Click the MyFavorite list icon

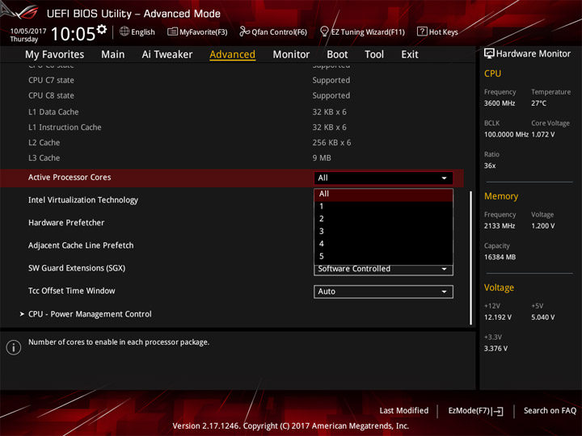(x=172, y=31)
